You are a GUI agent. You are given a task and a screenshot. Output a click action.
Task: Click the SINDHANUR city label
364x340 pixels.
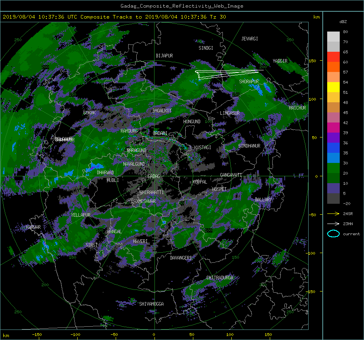(x=249, y=146)
